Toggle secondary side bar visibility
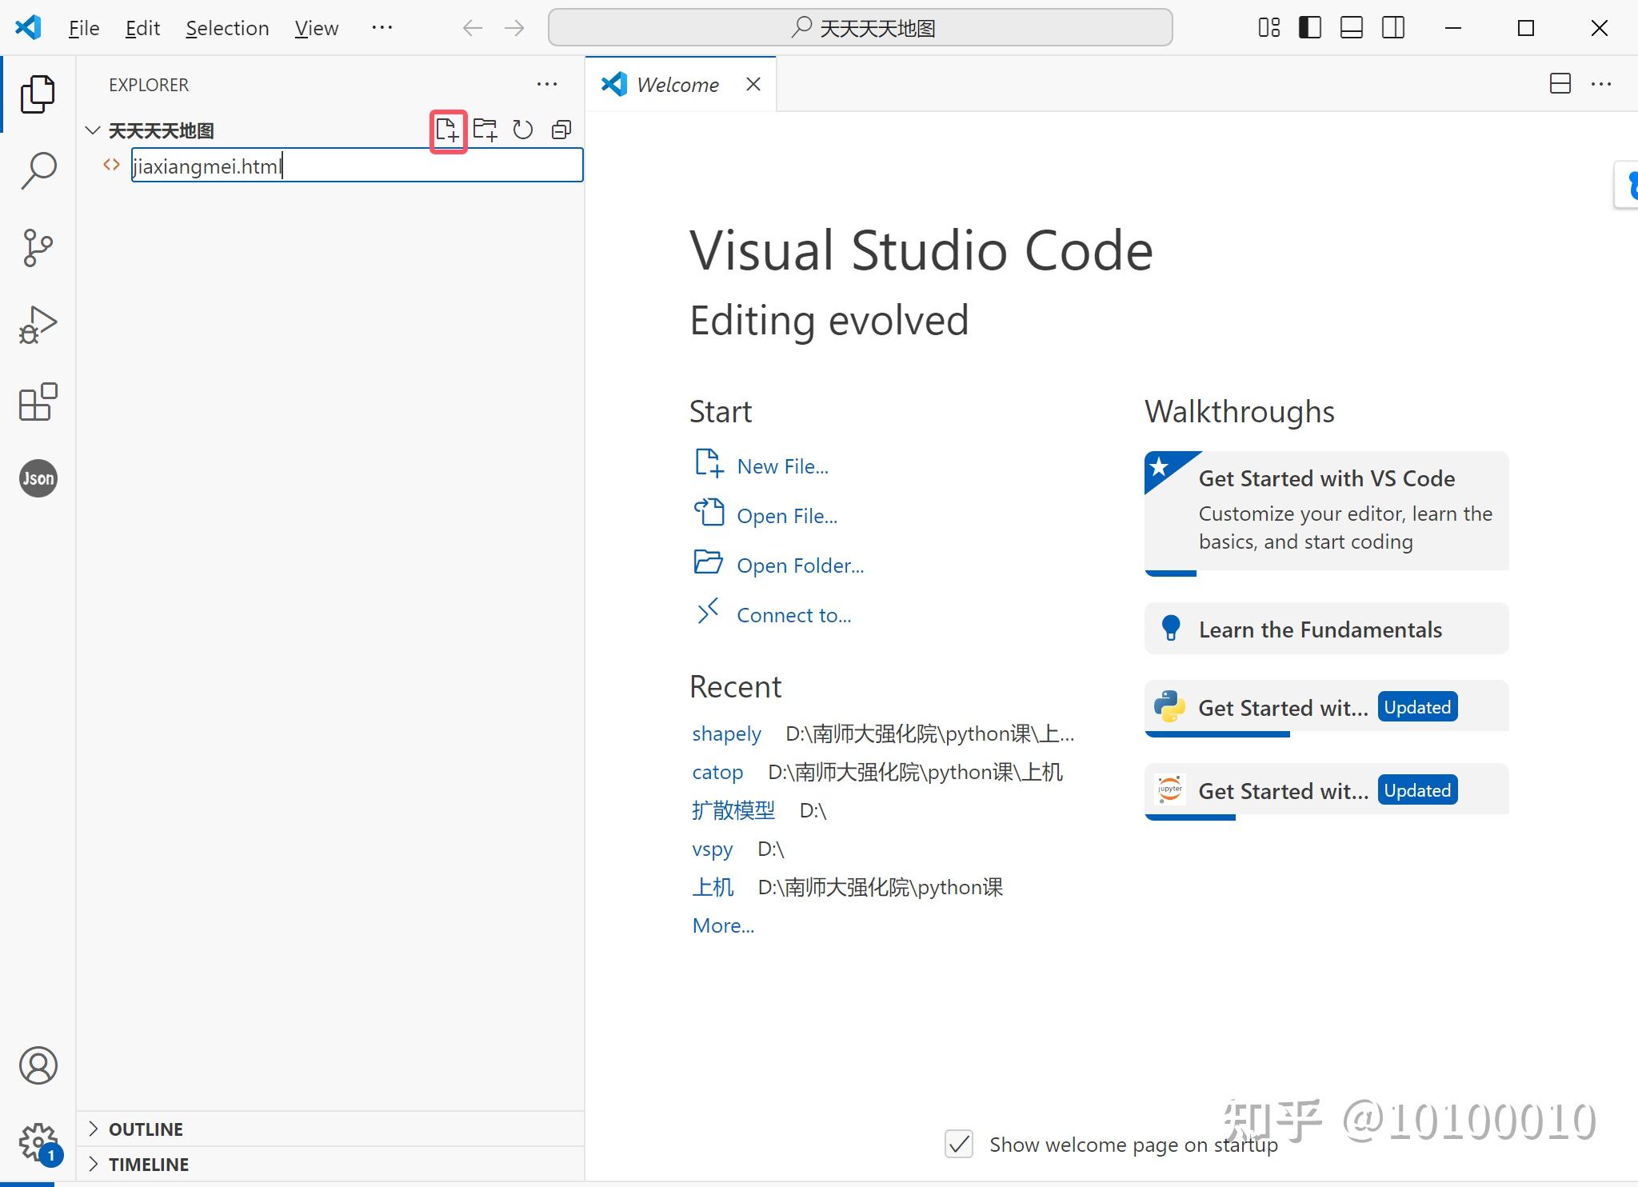Viewport: 1638px width, 1187px height. point(1392,28)
